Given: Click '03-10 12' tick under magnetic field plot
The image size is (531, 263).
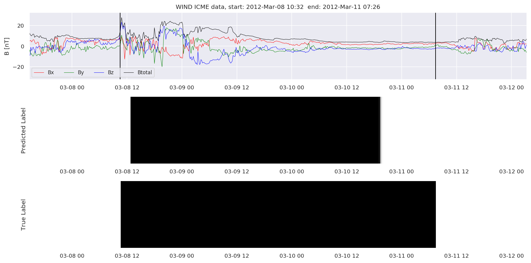Looking at the screenshot, I should point(347,88).
